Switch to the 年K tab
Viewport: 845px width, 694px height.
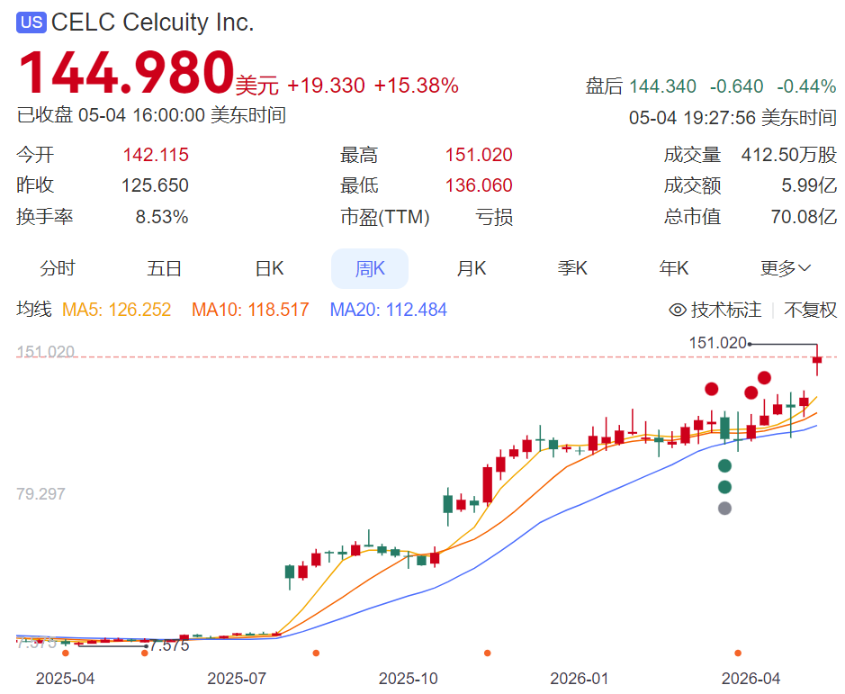674,268
